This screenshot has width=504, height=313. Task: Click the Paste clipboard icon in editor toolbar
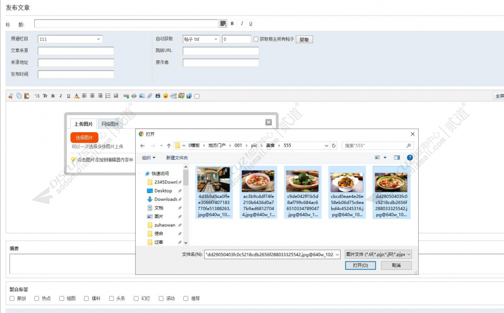(x=27, y=96)
